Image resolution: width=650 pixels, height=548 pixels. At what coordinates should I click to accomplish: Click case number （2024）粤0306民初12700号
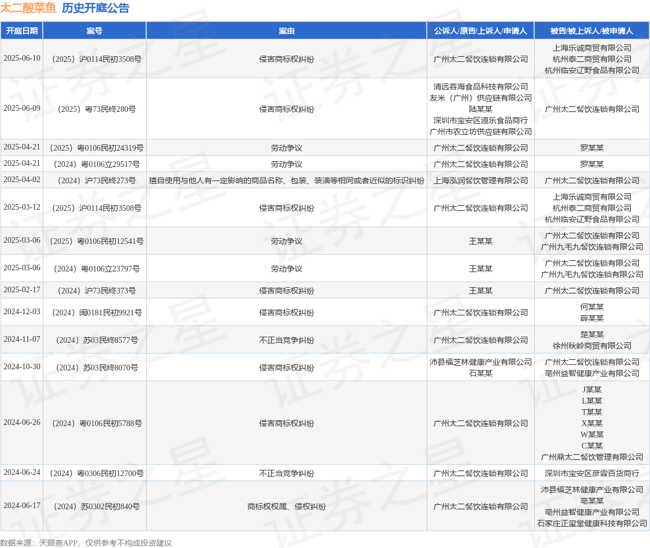coord(97,473)
